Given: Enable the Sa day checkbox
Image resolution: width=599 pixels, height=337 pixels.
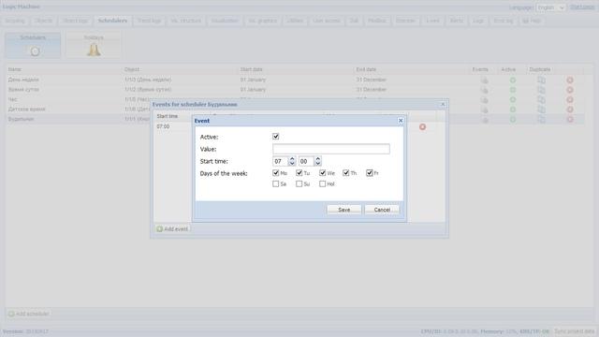Looking at the screenshot, I should 276,183.
